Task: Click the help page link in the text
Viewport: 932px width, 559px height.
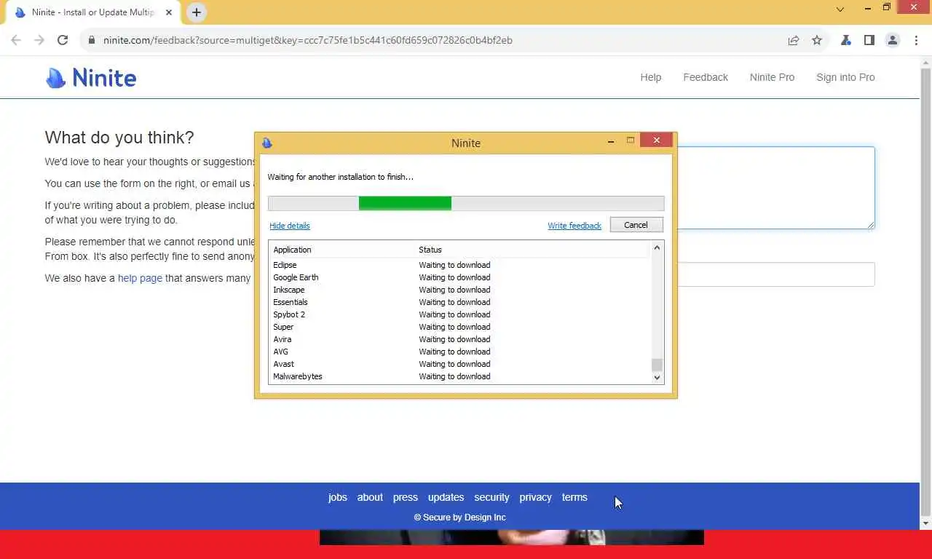Action: 140,278
